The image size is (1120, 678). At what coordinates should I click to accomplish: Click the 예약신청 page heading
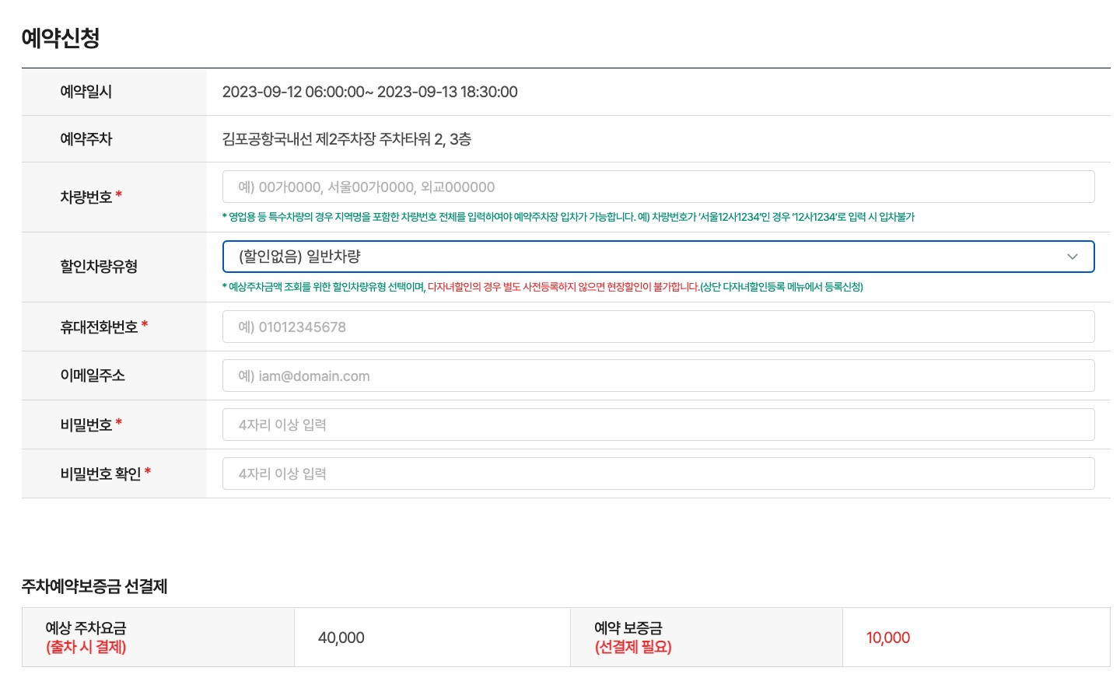tap(61, 37)
